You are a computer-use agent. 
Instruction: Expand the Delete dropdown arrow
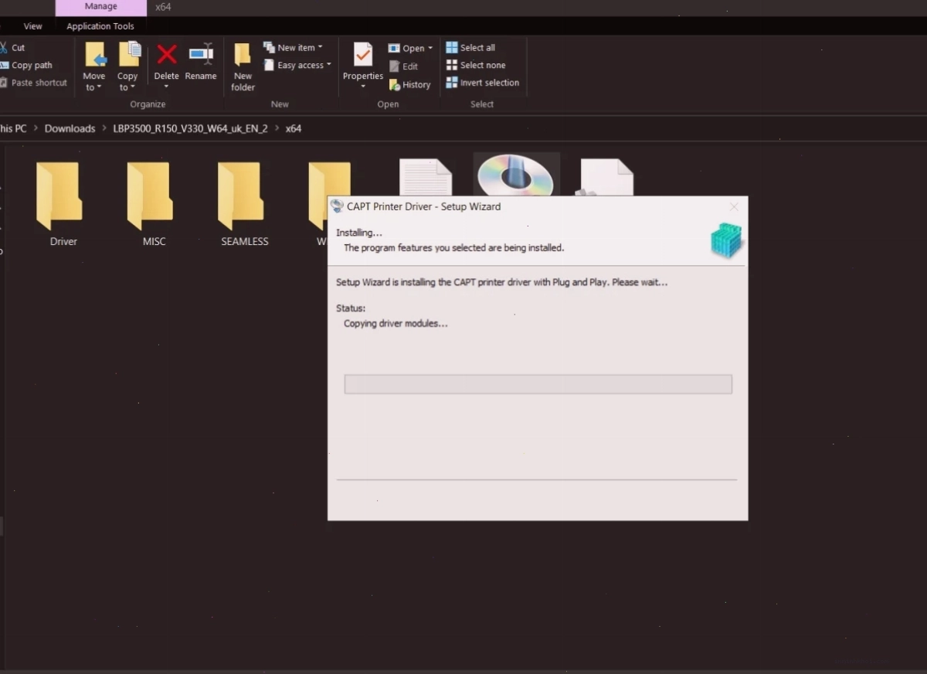(166, 87)
